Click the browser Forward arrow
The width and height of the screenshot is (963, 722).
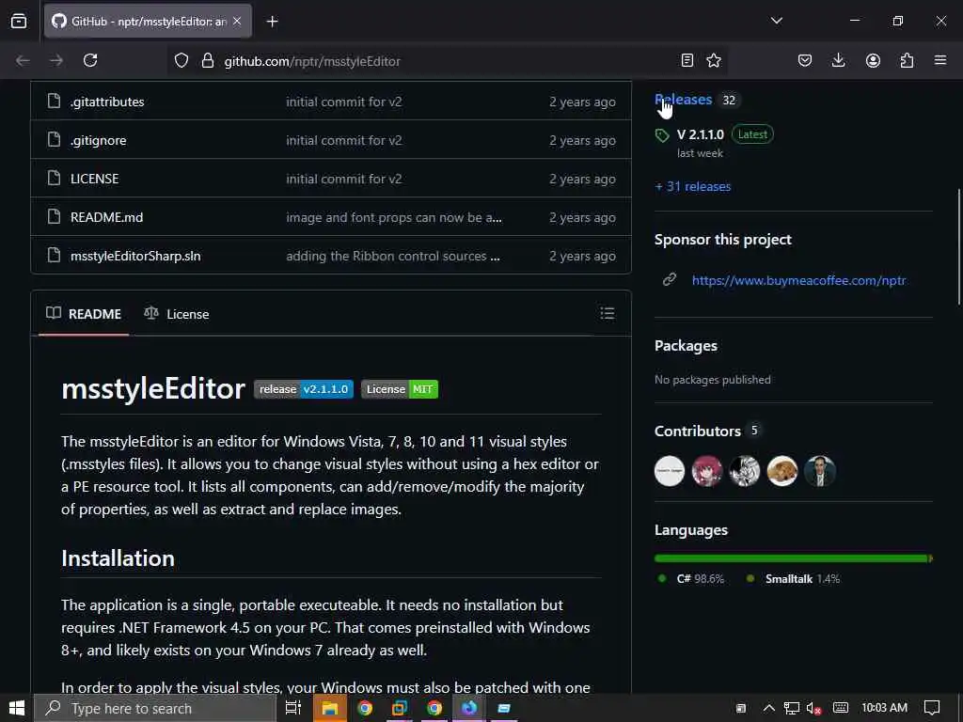55,60
